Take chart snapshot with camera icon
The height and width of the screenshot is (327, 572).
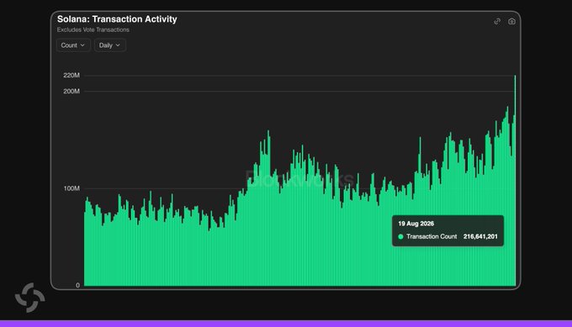(511, 22)
